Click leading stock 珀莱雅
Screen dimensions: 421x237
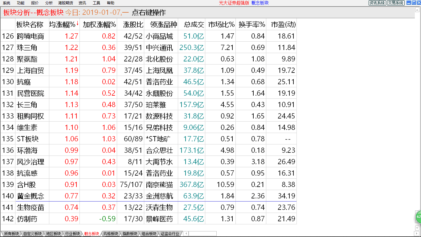(156, 105)
